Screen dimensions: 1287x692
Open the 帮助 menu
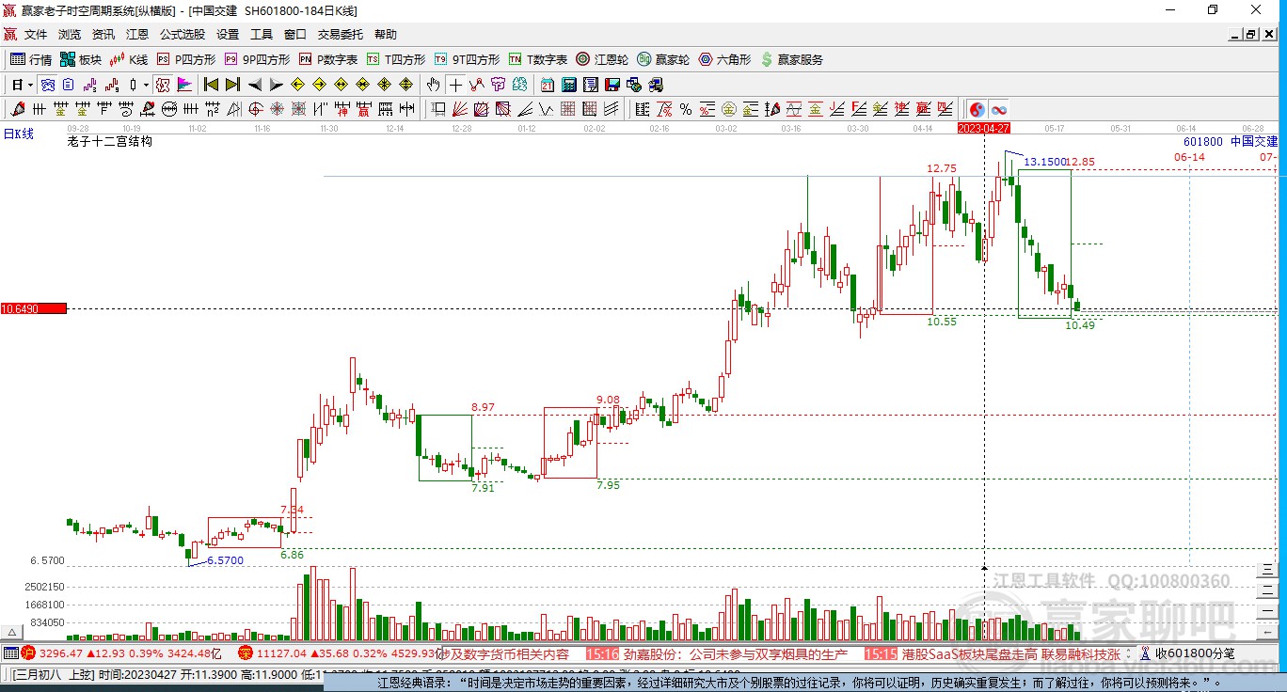(x=386, y=35)
